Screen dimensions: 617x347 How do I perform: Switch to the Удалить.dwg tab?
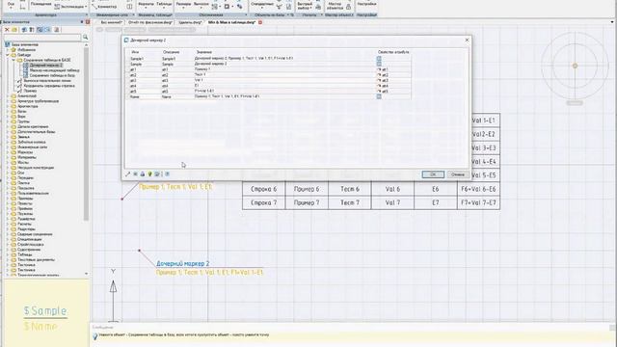coord(190,22)
